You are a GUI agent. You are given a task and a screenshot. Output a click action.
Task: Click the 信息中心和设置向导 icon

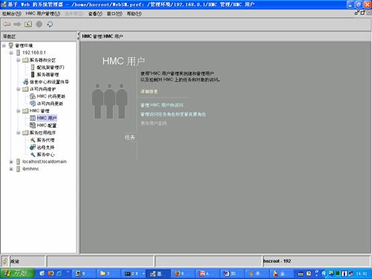(26, 82)
